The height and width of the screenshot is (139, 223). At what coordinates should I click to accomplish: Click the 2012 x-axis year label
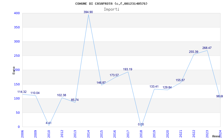pyautogui.click(x=62, y=134)
